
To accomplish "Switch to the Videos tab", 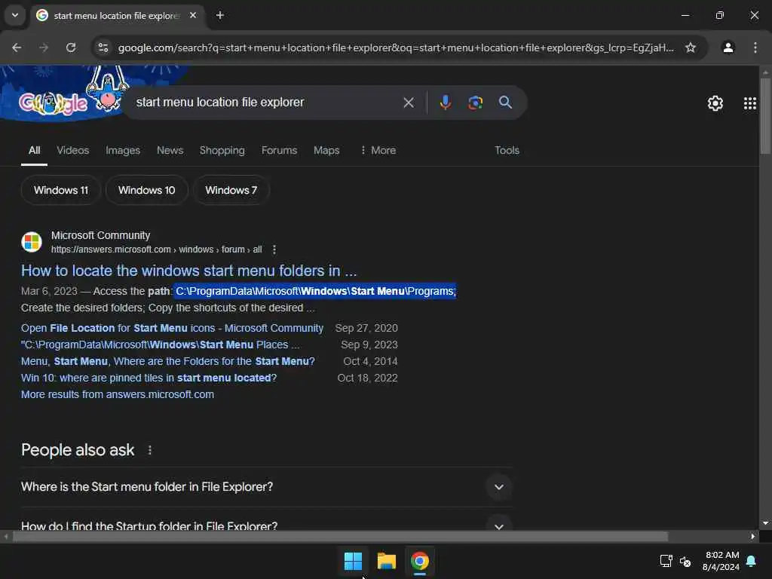I will click(73, 150).
